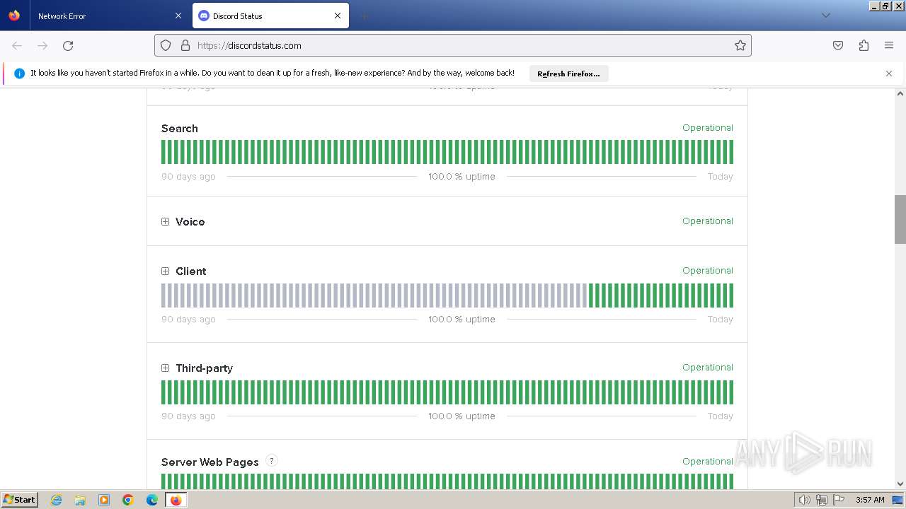The height and width of the screenshot is (509, 906).
Task: Open File Explorer from the taskbar
Action: tap(80, 500)
